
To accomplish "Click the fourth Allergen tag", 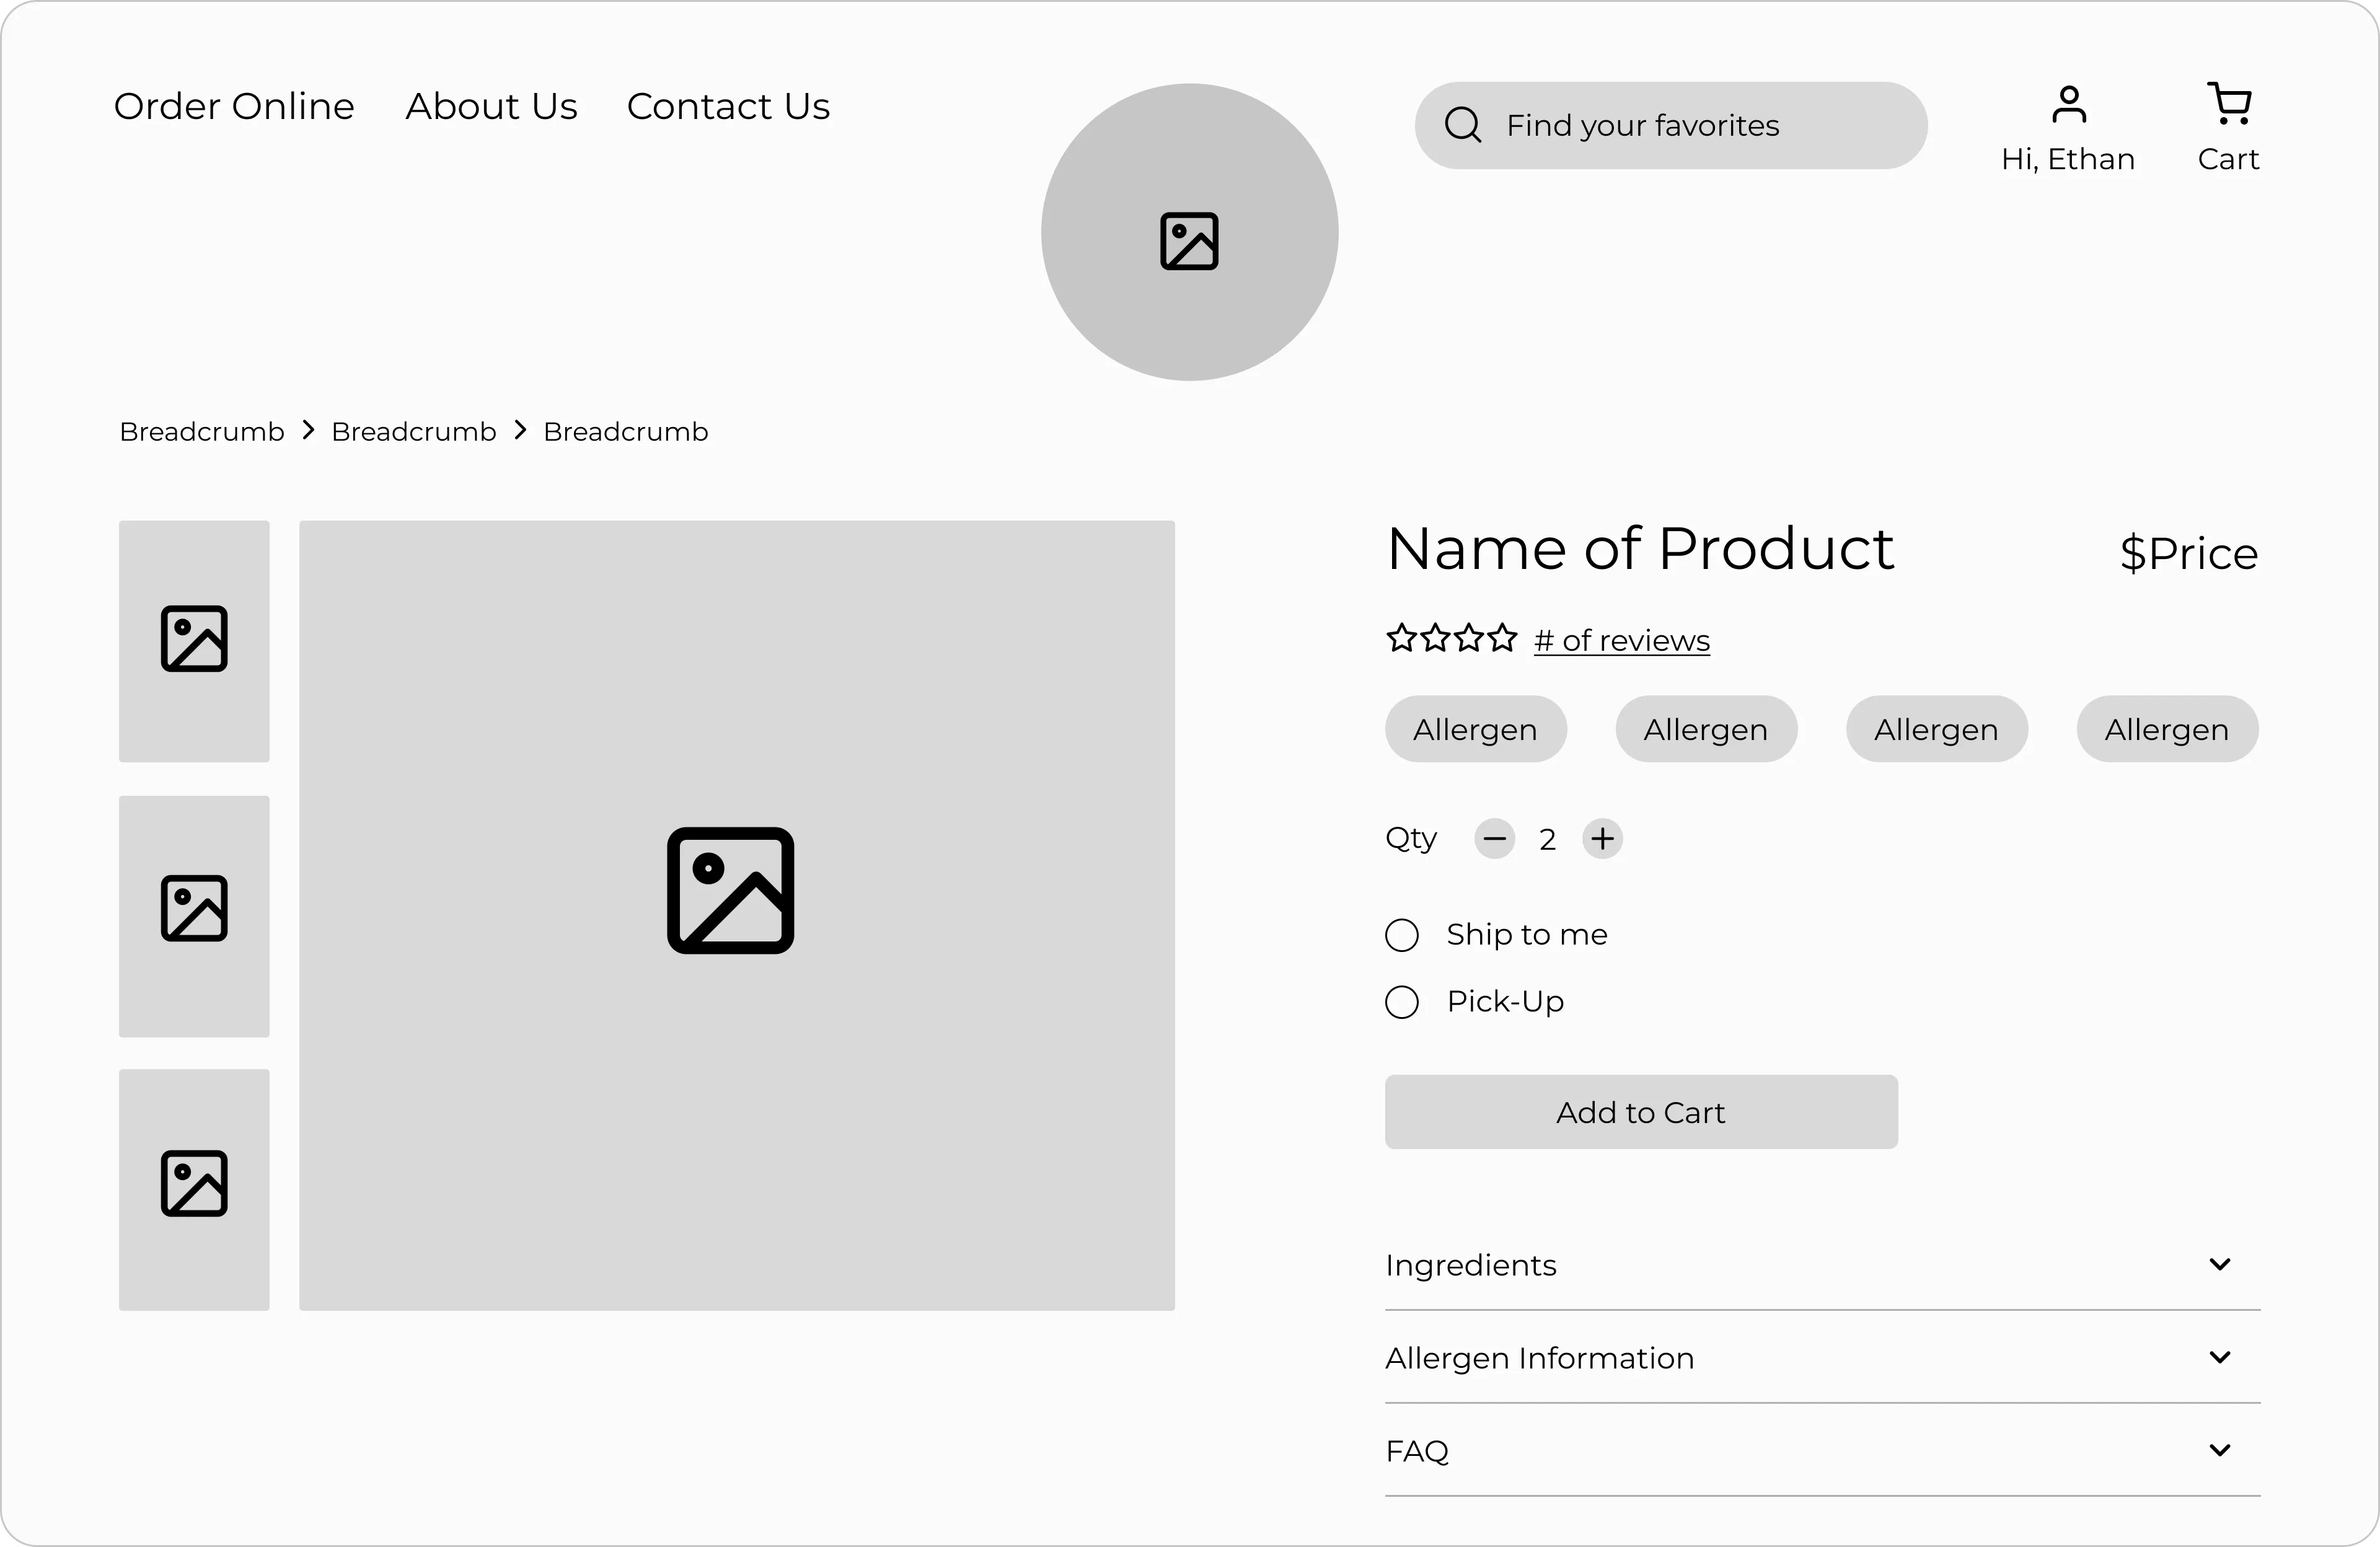I will point(2167,729).
